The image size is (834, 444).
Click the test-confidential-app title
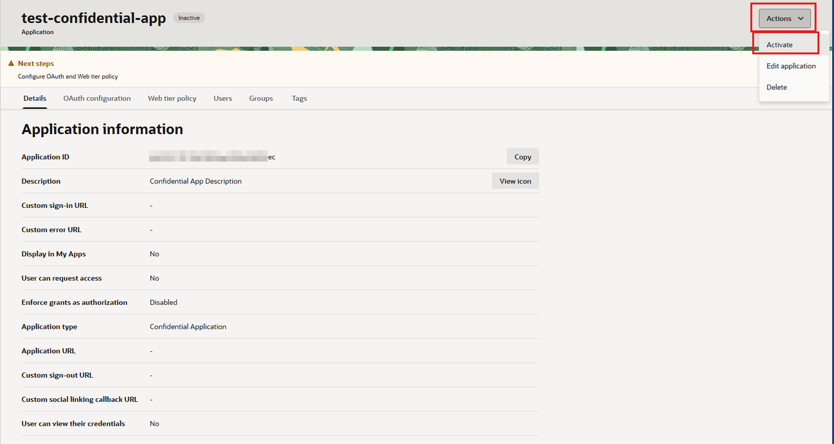[x=93, y=18]
